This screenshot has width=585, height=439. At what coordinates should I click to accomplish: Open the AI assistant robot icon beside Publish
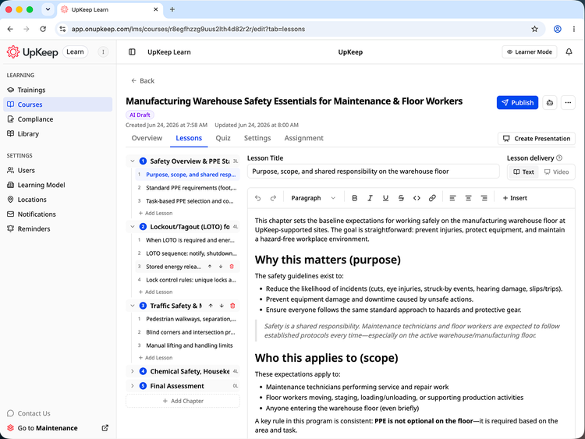click(x=550, y=103)
